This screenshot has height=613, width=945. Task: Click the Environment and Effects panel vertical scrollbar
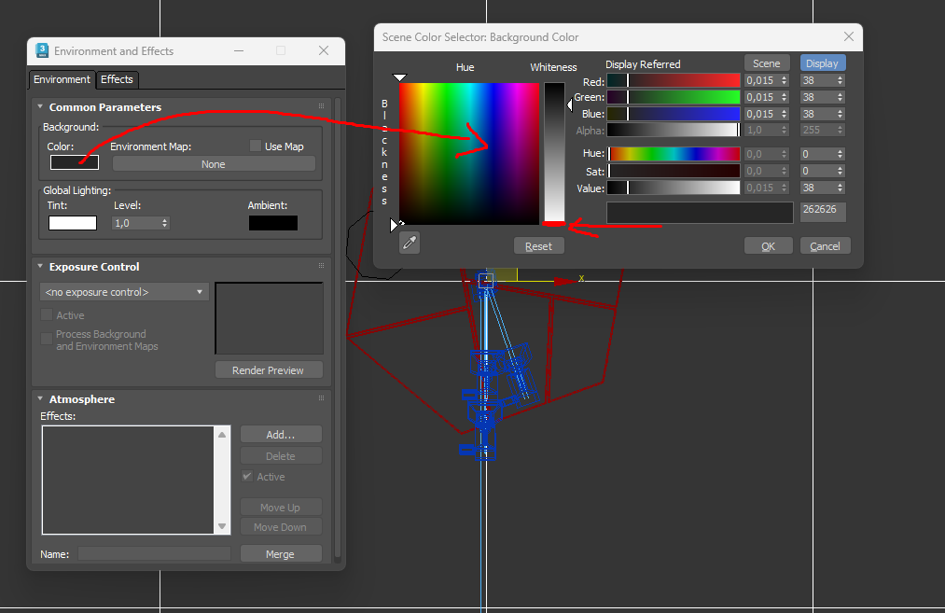click(x=338, y=328)
